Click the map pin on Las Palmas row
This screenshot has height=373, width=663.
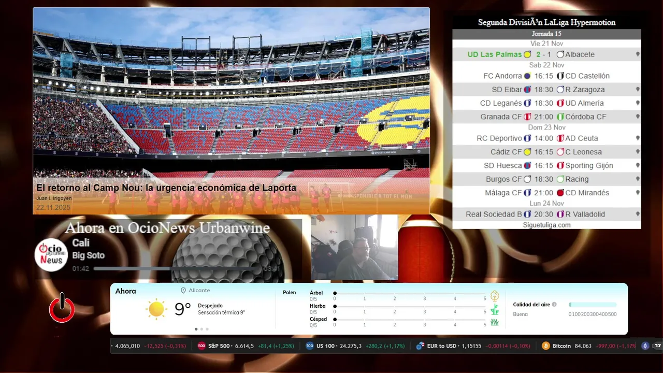(638, 54)
